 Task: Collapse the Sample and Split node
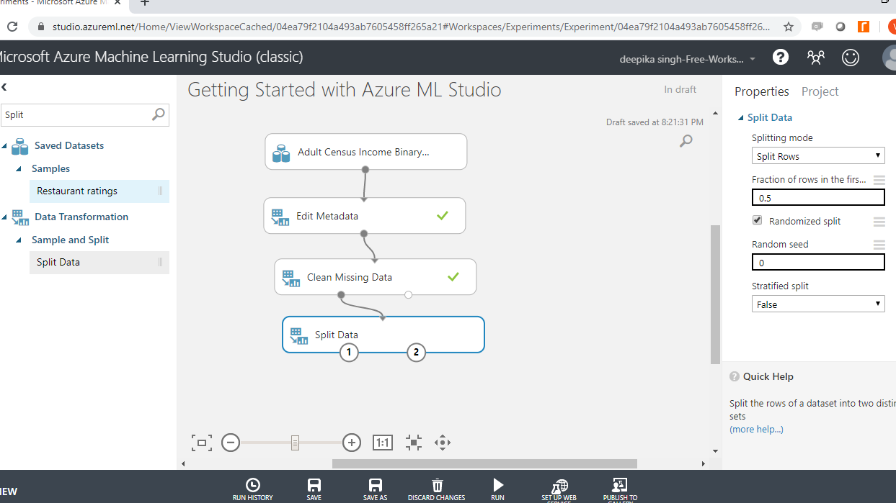tap(19, 240)
